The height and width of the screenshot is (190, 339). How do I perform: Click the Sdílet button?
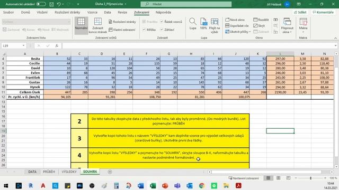300,12
